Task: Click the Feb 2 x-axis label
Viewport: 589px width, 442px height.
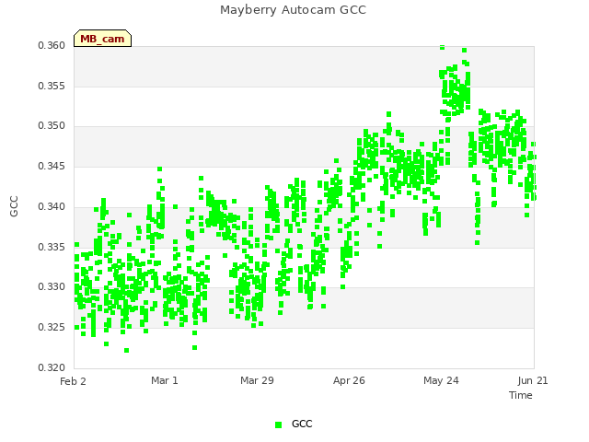Action: pos(73,381)
